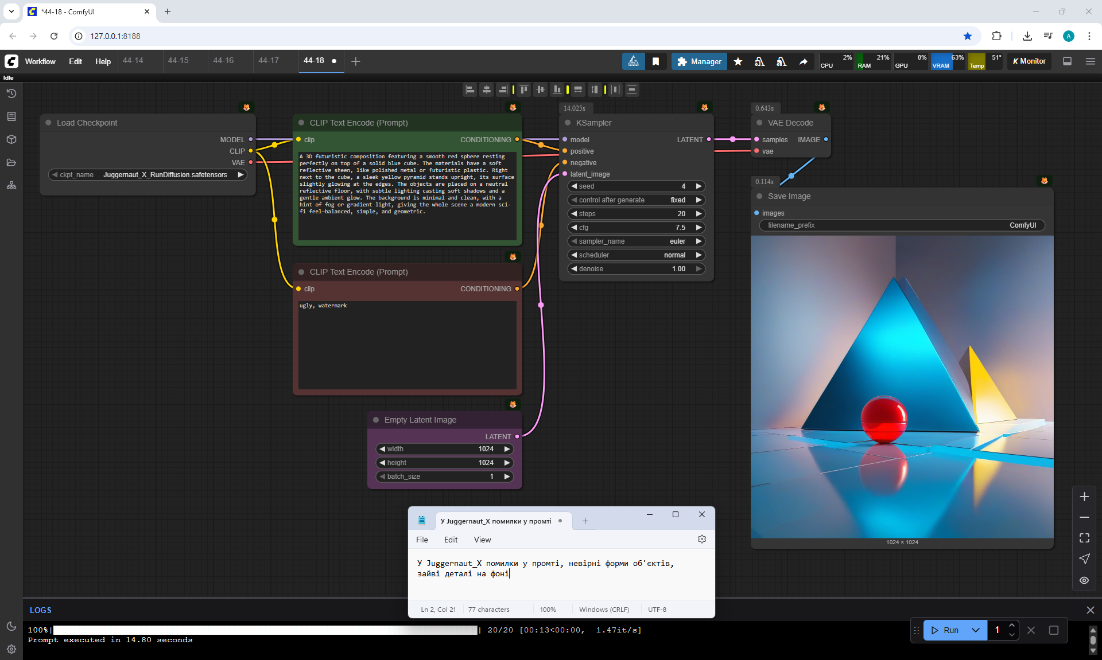Viewport: 1102px width, 660px height.
Task: Open the Workflow menu
Action: pos(40,61)
